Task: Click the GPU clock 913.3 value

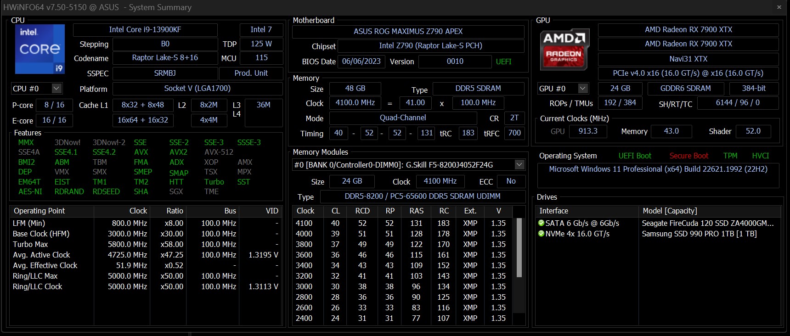Action: pos(588,131)
